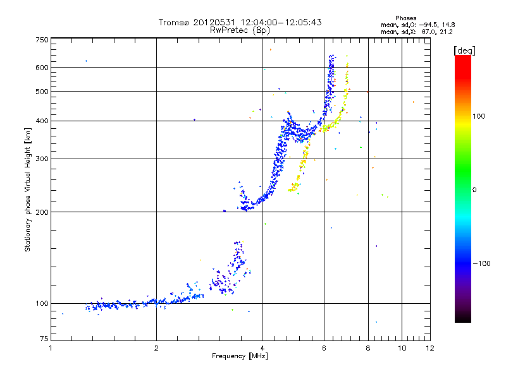Click the 'Stationary phase Virtual Height [km]' axis label
Image resolution: width=506 pixels, height=379 pixels.
(27, 189)
